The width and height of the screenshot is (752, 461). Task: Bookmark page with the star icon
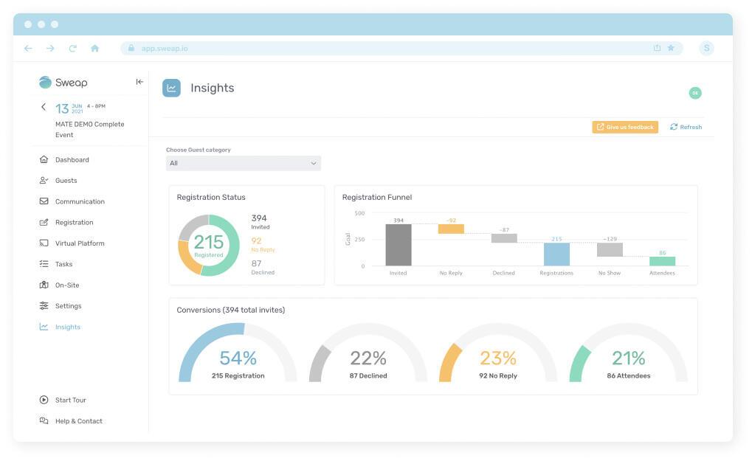click(x=671, y=48)
